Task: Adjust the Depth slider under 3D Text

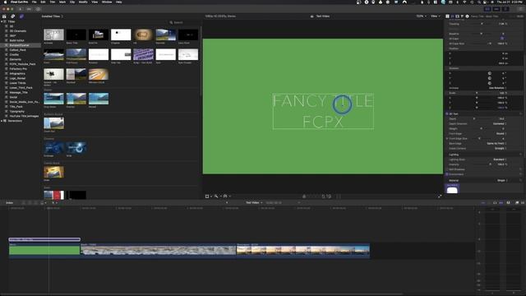Action: (474, 118)
